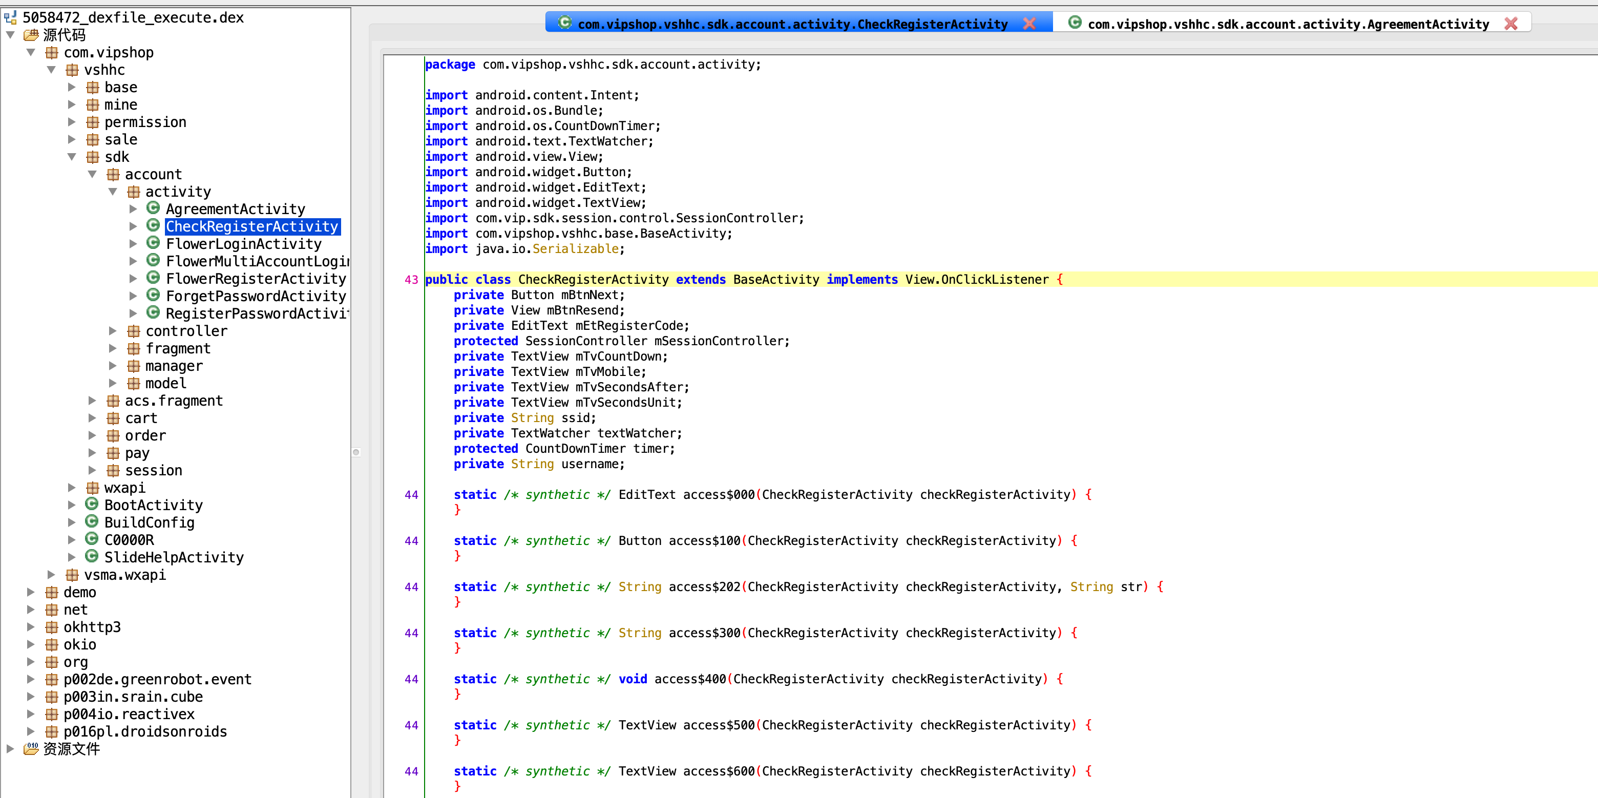
Task: Click the dex file icon at tree root
Action: tap(11, 17)
